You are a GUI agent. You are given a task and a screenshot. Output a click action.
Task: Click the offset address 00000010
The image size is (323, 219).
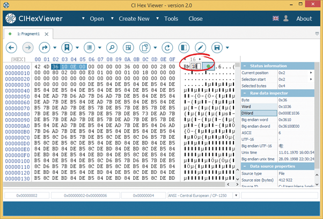point(18,73)
